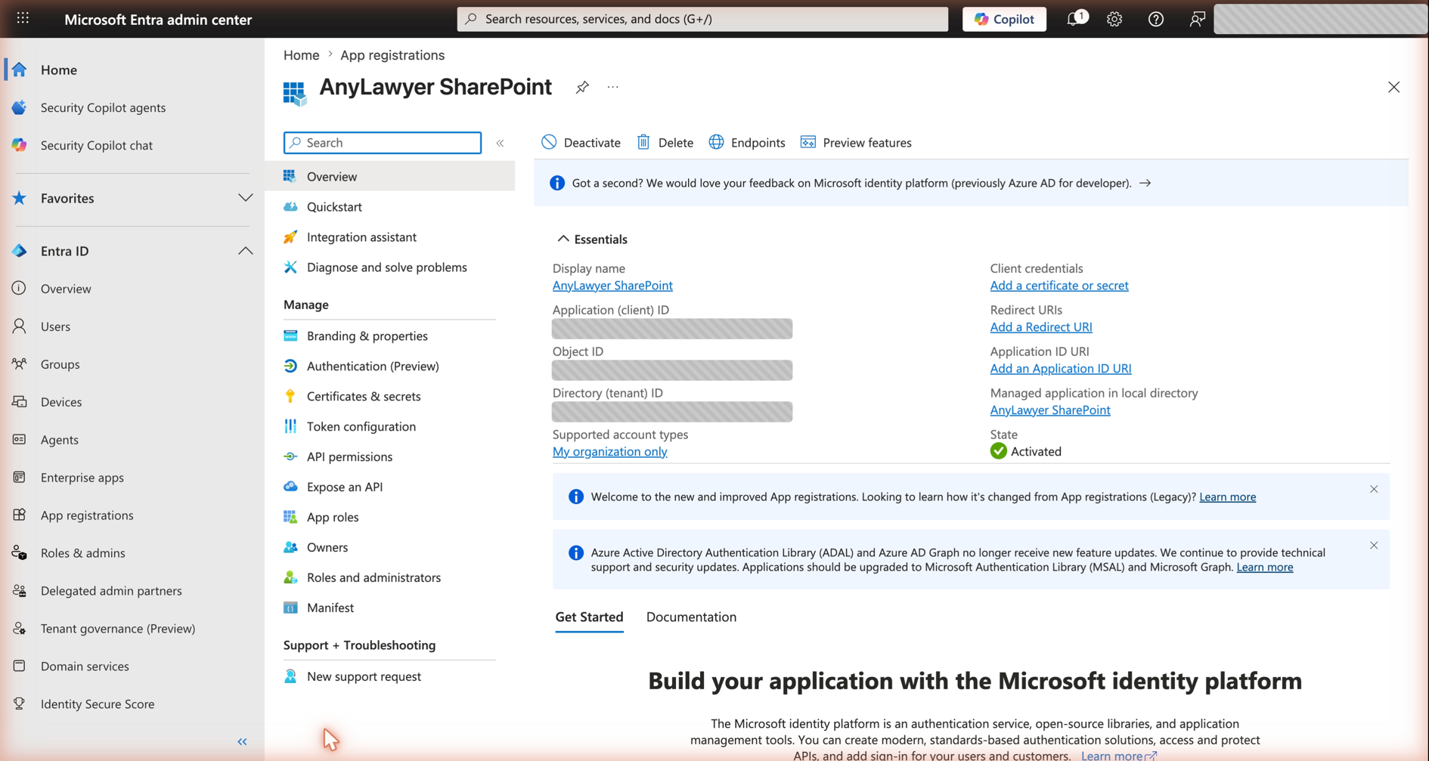Pin the AnyLawyer SharePoint blade
This screenshot has width=1429, height=761.
[x=581, y=87]
